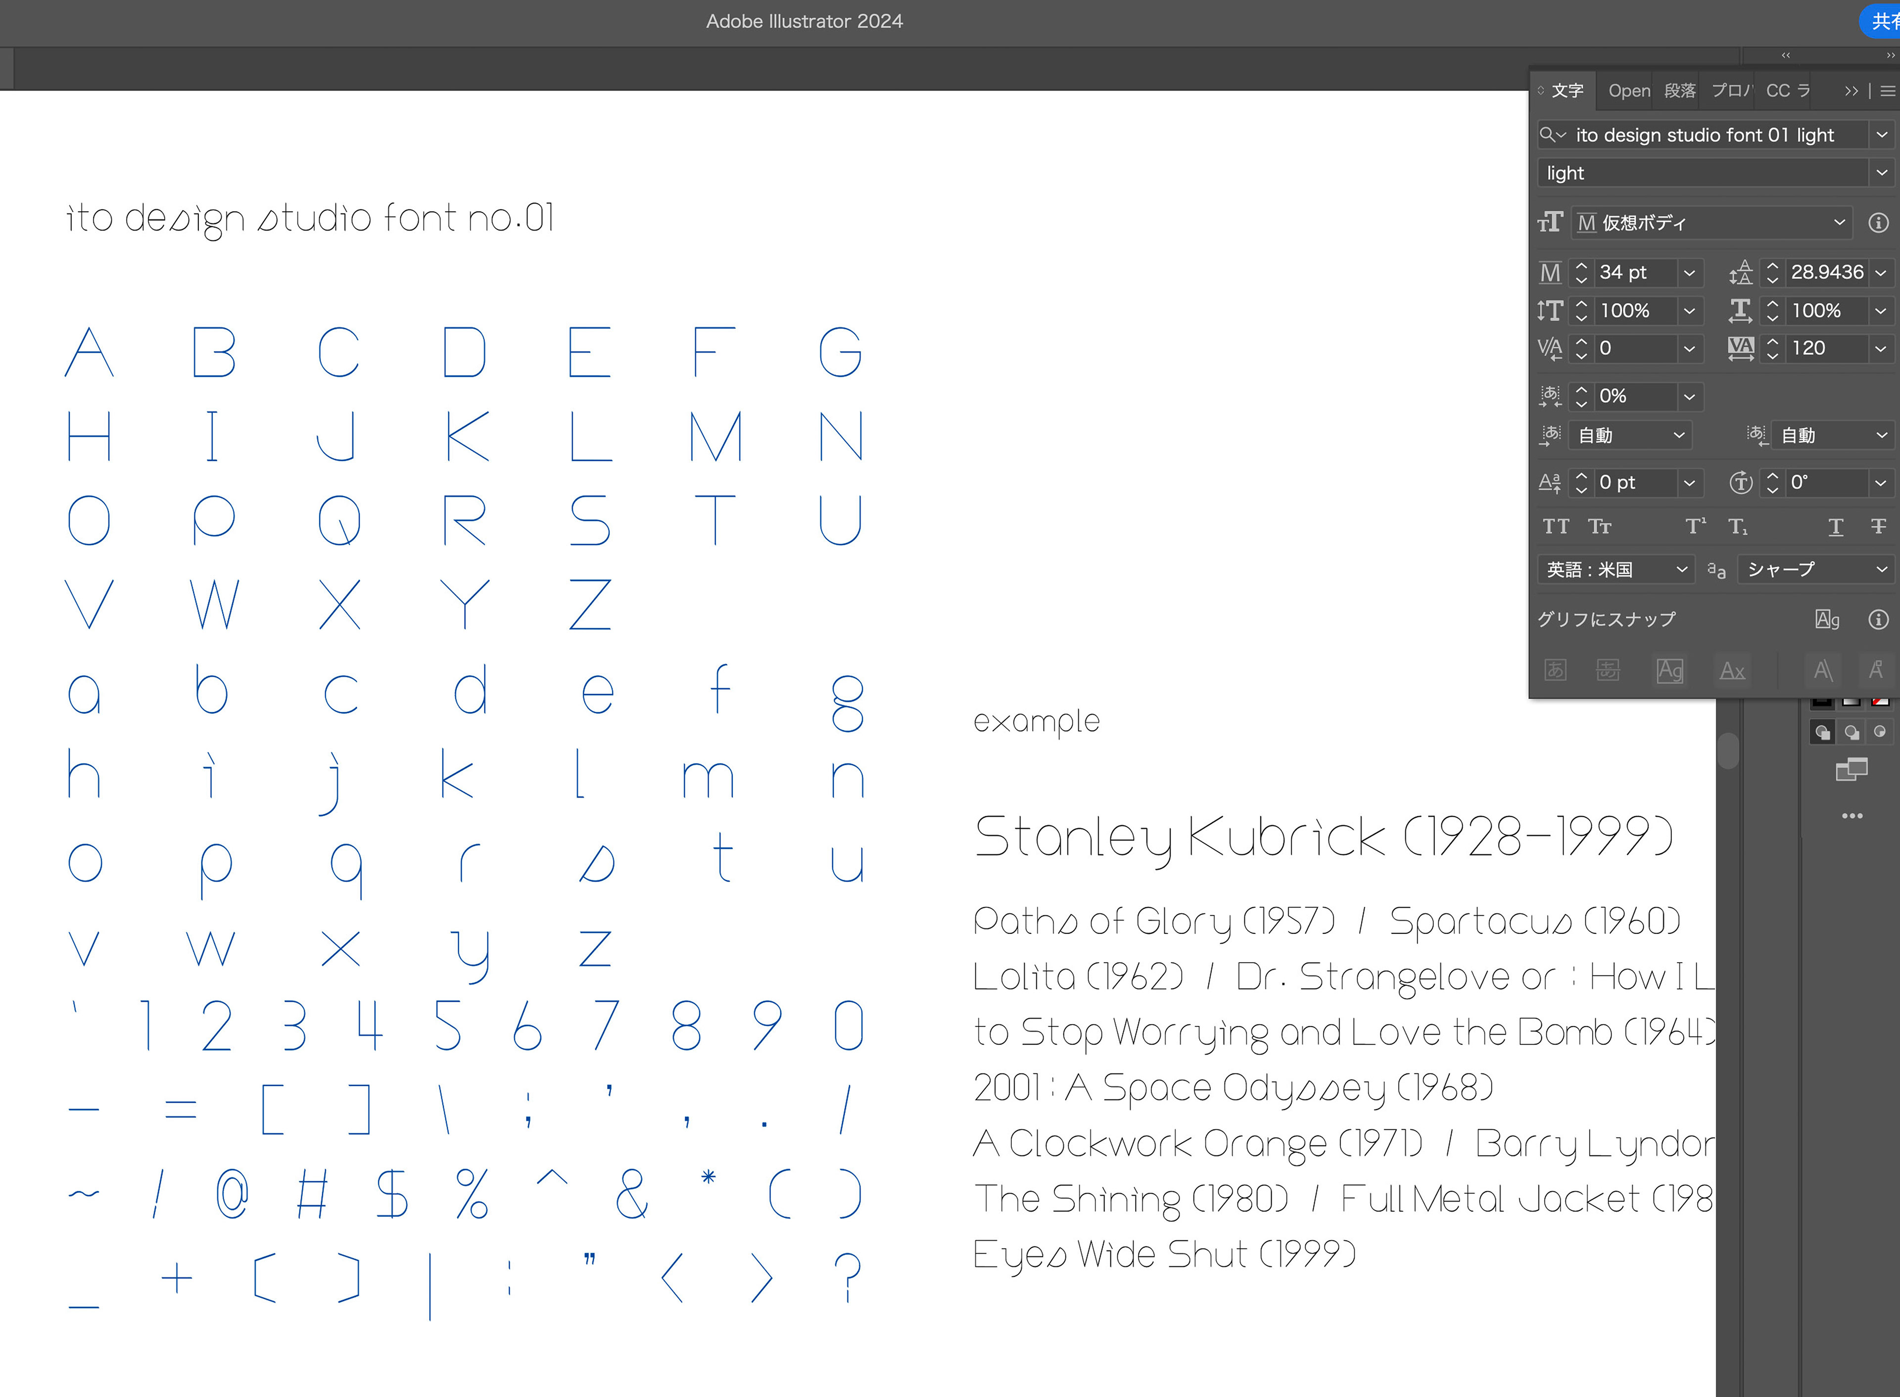Open the light font style dropdown
This screenshot has height=1397, width=1900.
point(1881,173)
